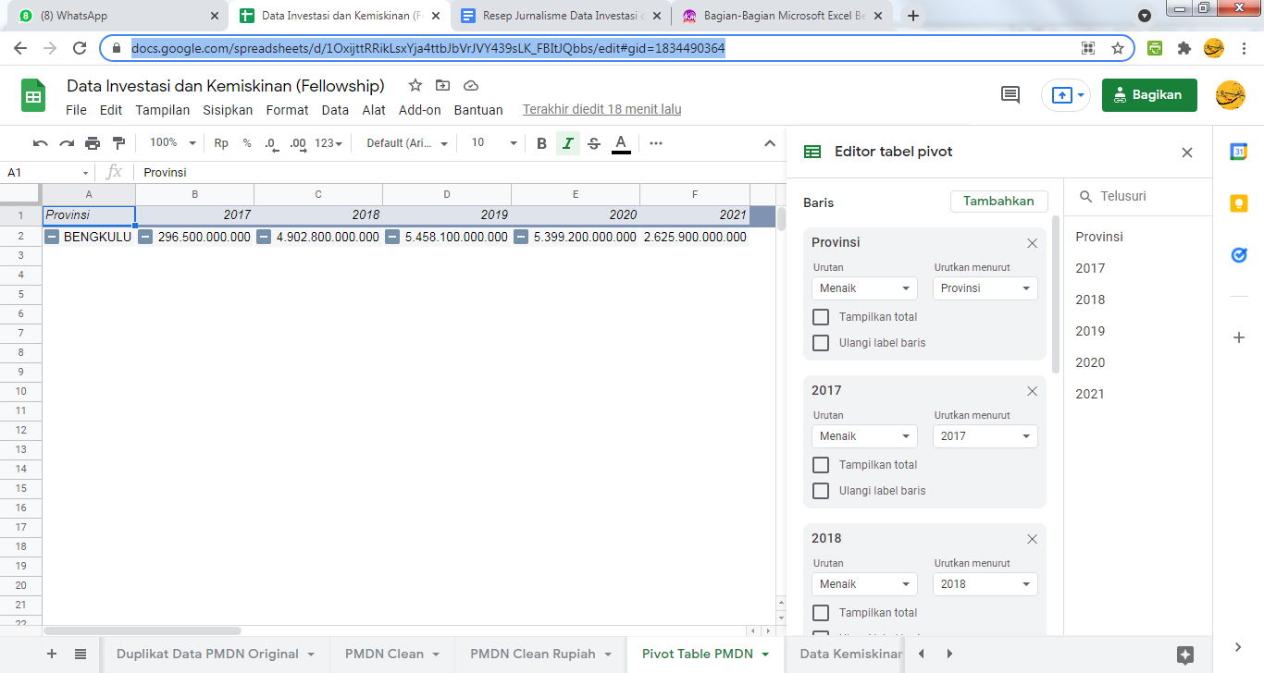Toggle bold text formatting
Screen dimensions: 1264x673
click(541, 143)
